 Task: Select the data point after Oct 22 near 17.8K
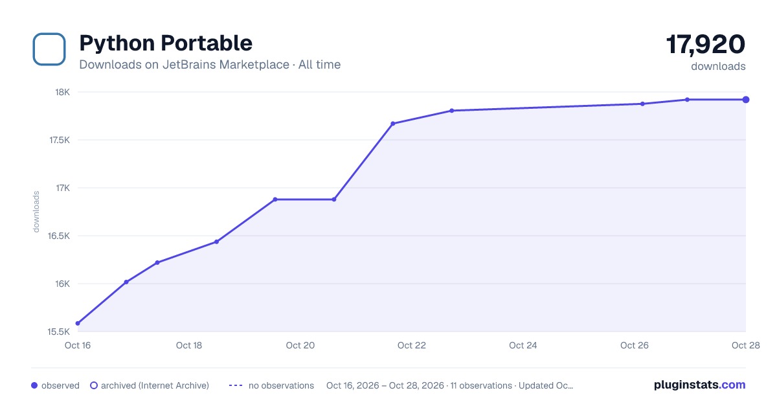452,111
